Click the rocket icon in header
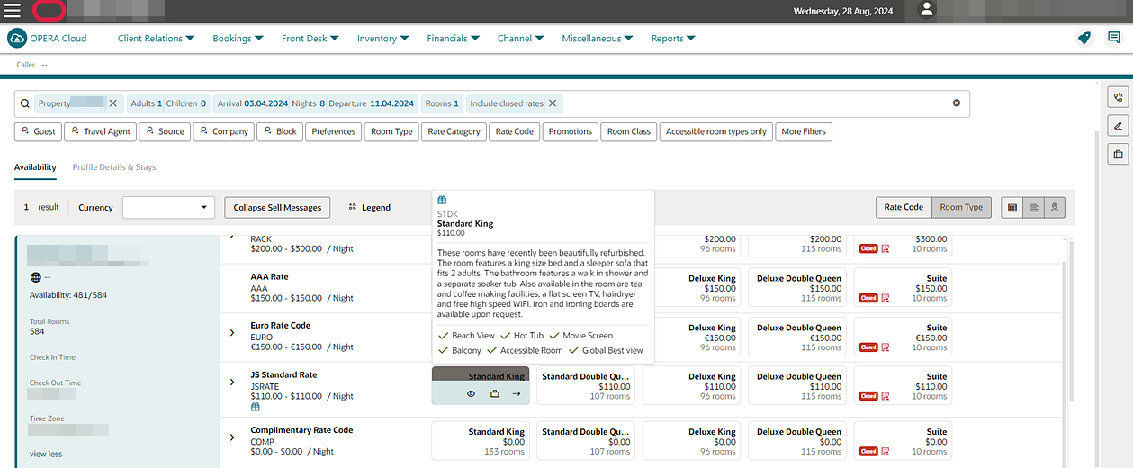The image size is (1133, 468). coord(1084,38)
